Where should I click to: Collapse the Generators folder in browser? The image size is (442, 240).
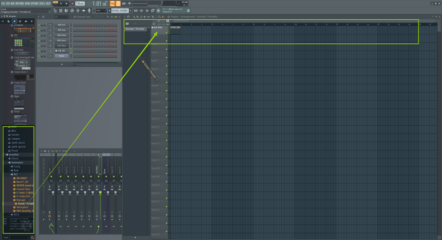point(17,162)
